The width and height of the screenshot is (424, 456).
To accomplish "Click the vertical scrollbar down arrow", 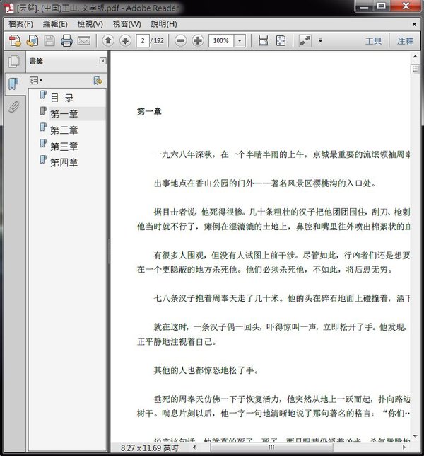I will [x=415, y=436].
